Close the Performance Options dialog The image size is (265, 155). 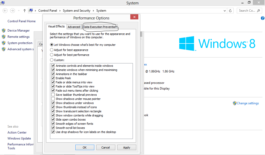[x=134, y=17]
